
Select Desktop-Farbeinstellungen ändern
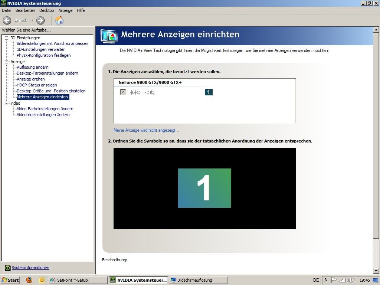47,73
